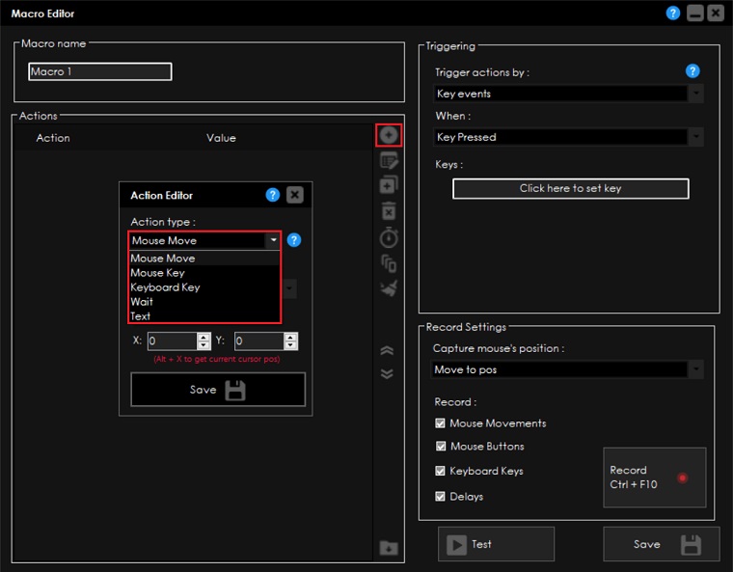The height and width of the screenshot is (572, 733).
Task: Click the Test macro button
Action: tap(496, 544)
